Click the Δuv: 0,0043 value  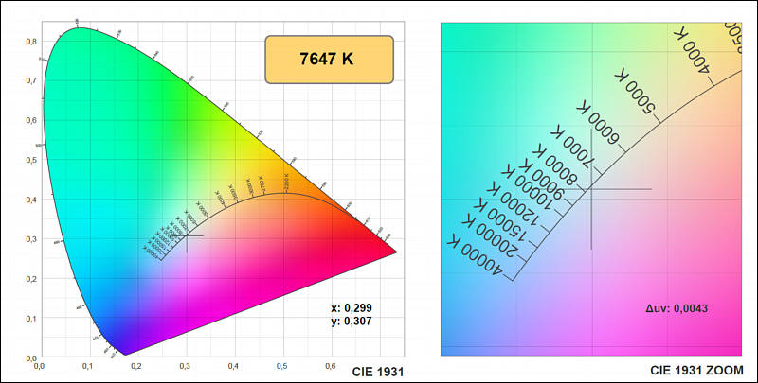pos(677,308)
